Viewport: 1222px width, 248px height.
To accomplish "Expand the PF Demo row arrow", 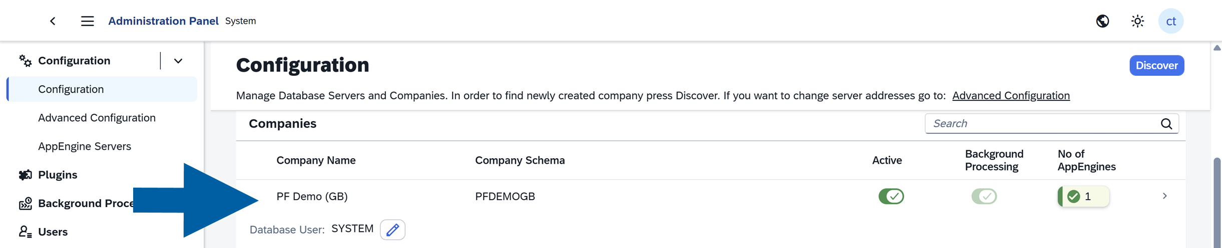I will point(1164,196).
